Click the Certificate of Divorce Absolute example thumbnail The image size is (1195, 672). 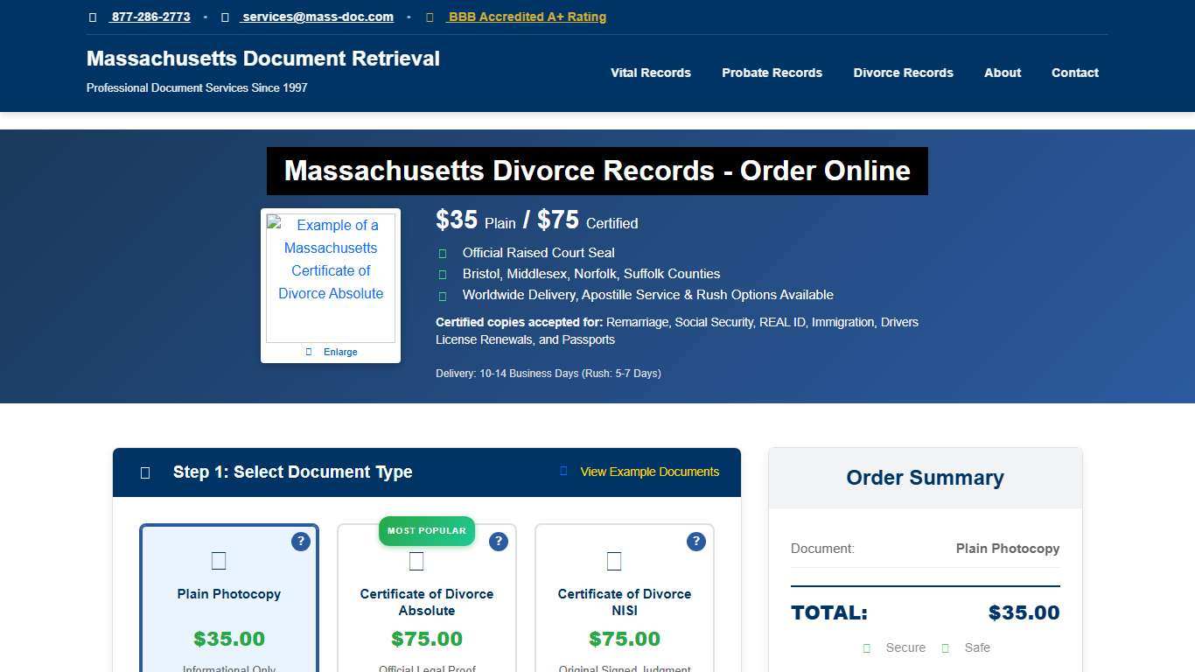click(330, 276)
